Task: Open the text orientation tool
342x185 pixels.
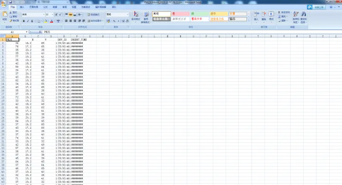Action: click(x=80, y=15)
